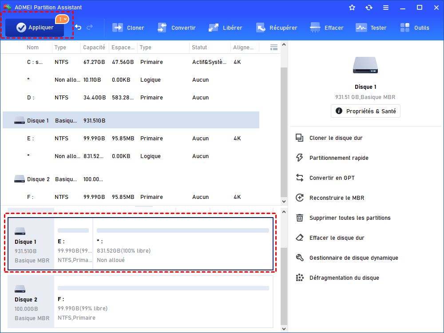444x333 pixels.
Task: Open the Récupérer menu
Action: coord(277,28)
